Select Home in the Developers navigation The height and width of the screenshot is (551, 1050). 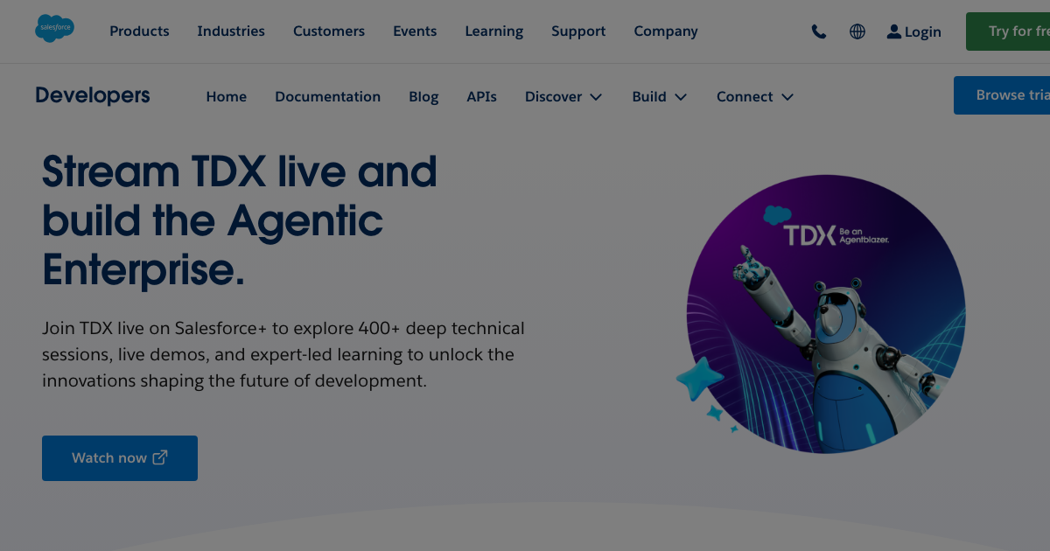(x=226, y=96)
